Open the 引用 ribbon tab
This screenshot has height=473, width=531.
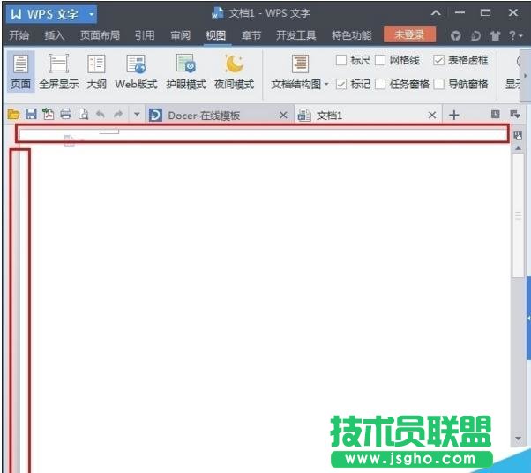tap(145, 35)
